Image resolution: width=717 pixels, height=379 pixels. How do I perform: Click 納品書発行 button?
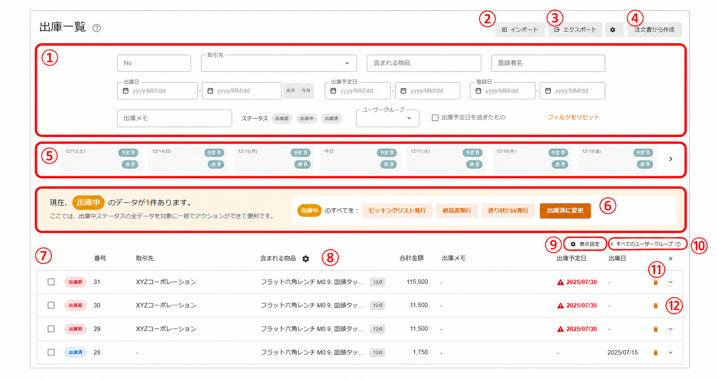coord(457,210)
